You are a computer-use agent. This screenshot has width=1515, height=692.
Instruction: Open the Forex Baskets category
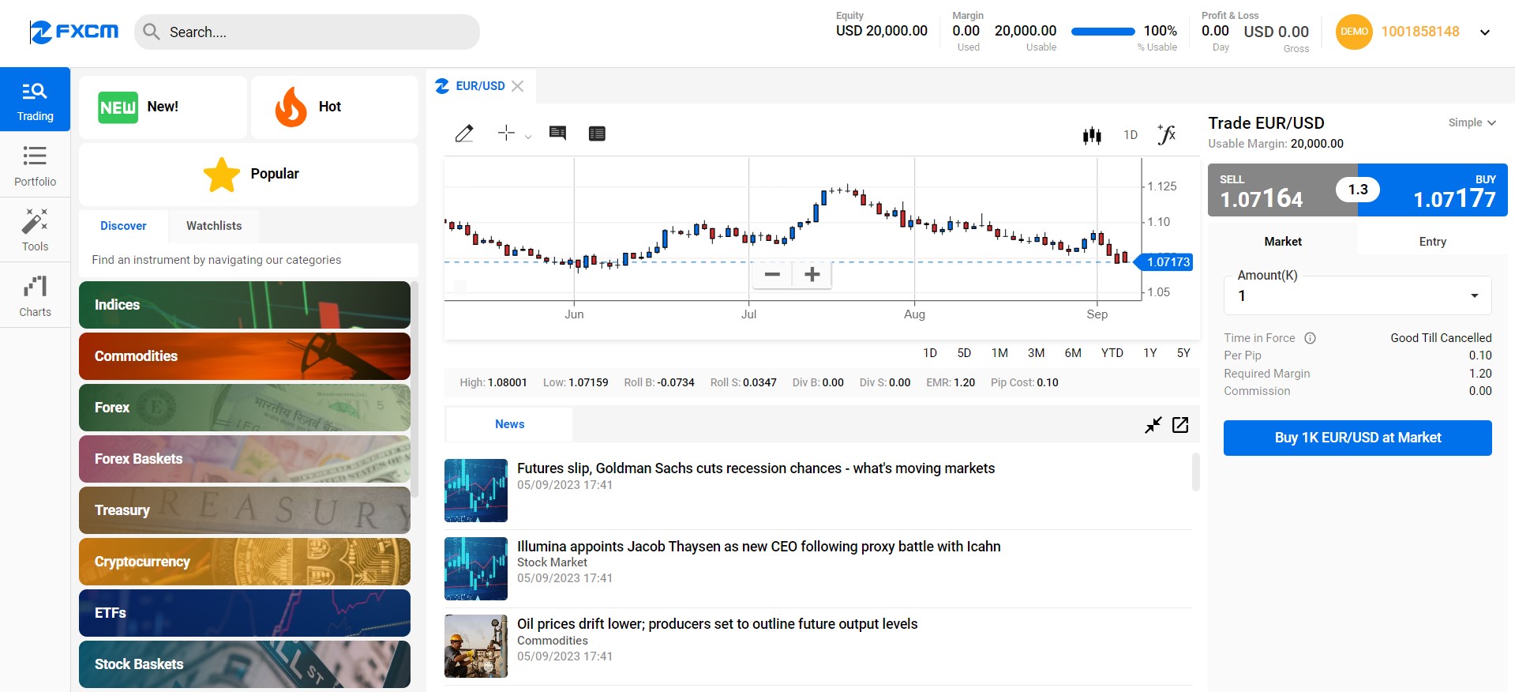tap(245, 459)
